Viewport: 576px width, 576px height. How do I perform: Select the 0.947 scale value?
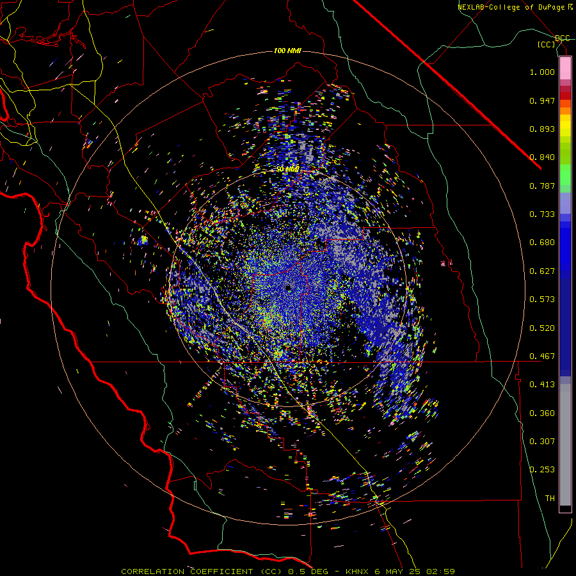coord(542,100)
